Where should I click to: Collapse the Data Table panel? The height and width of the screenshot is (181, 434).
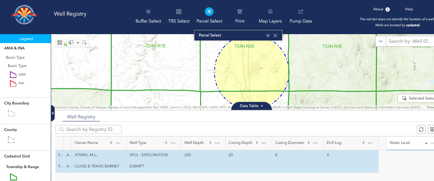(251, 106)
